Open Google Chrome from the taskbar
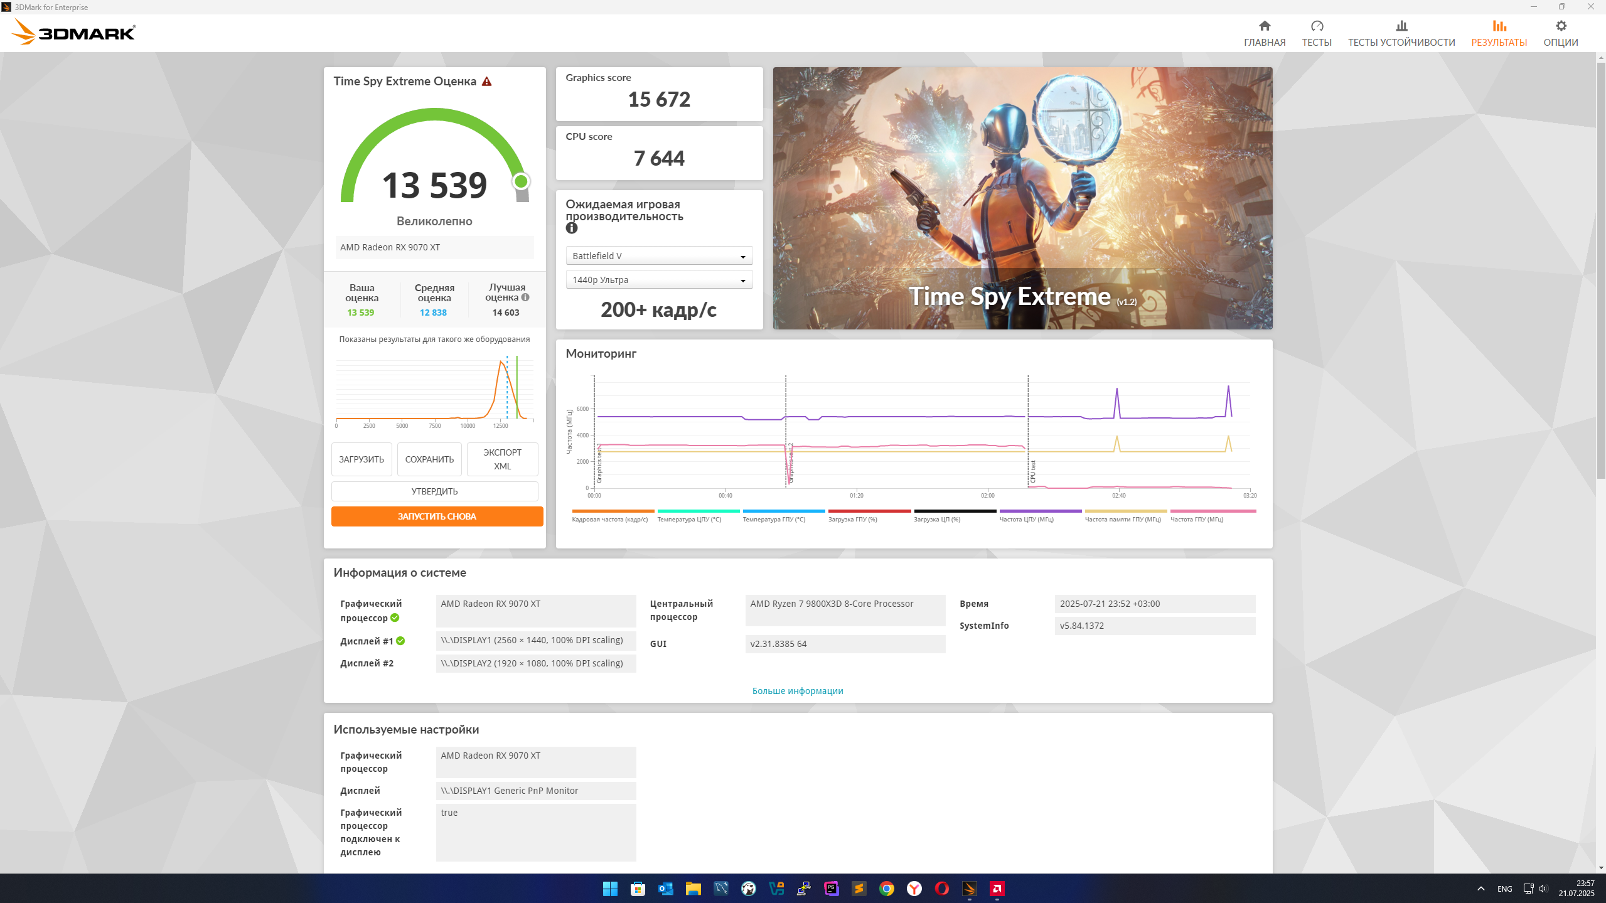 [886, 889]
